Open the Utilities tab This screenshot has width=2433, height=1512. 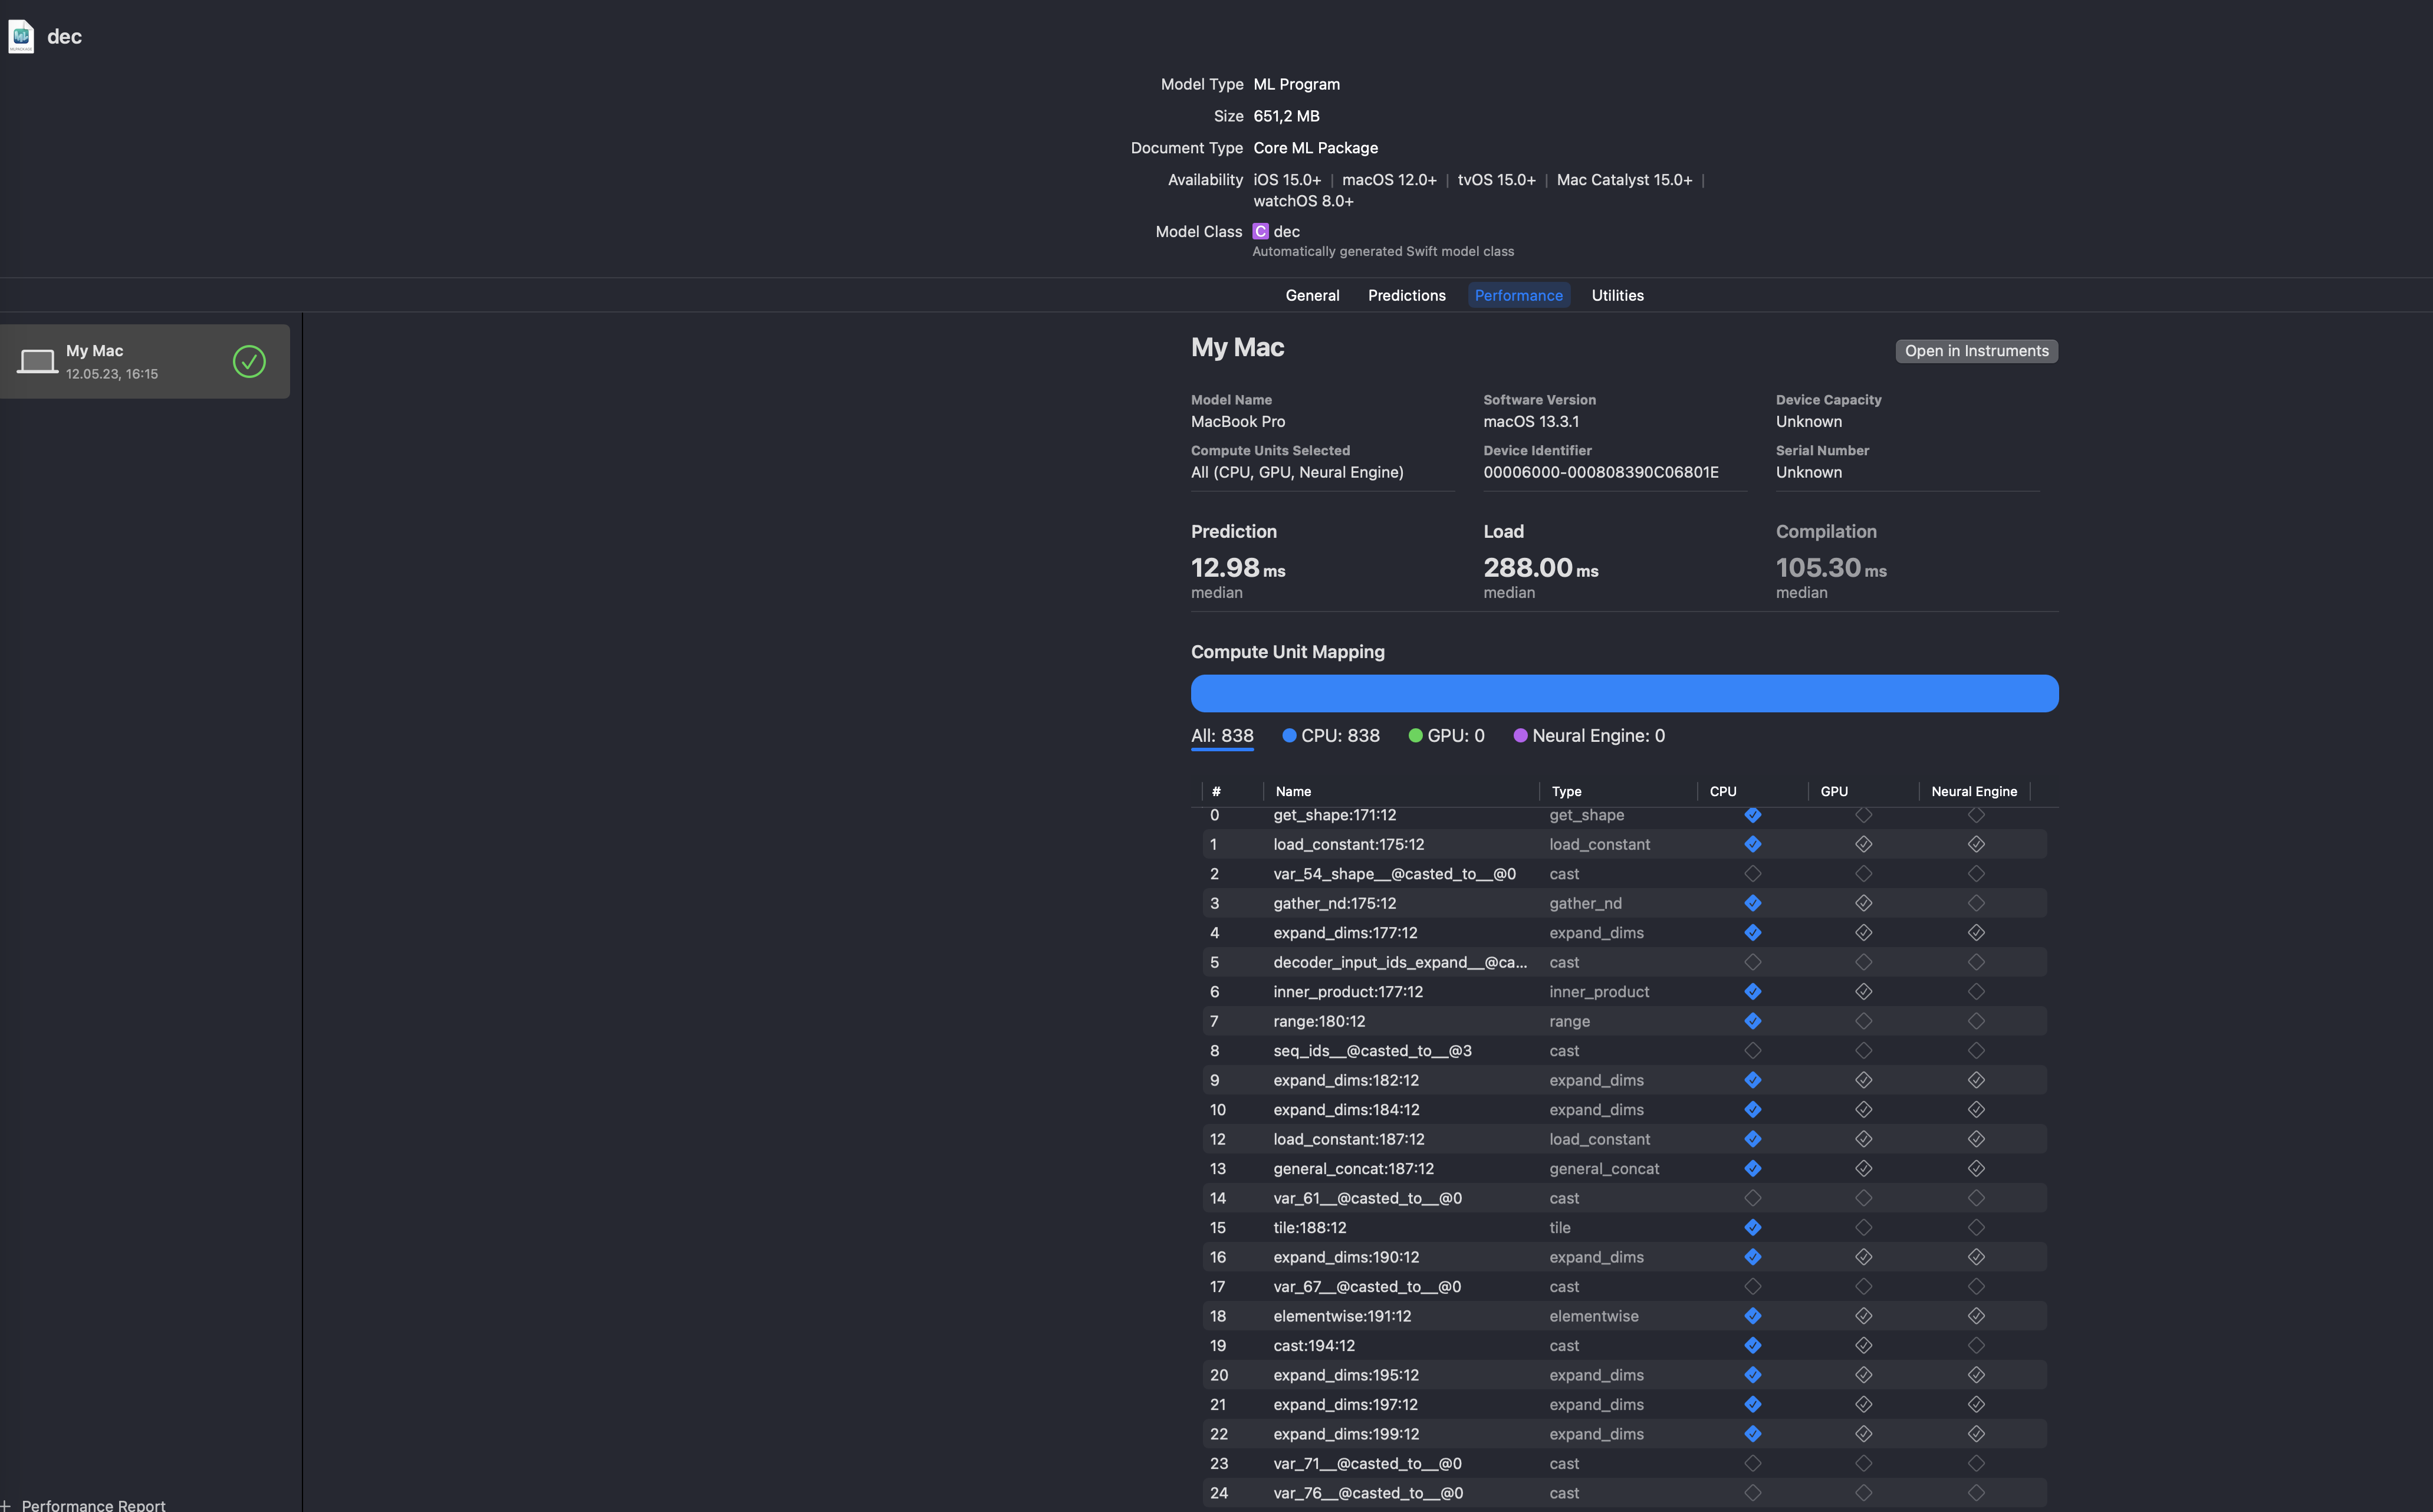point(1617,295)
